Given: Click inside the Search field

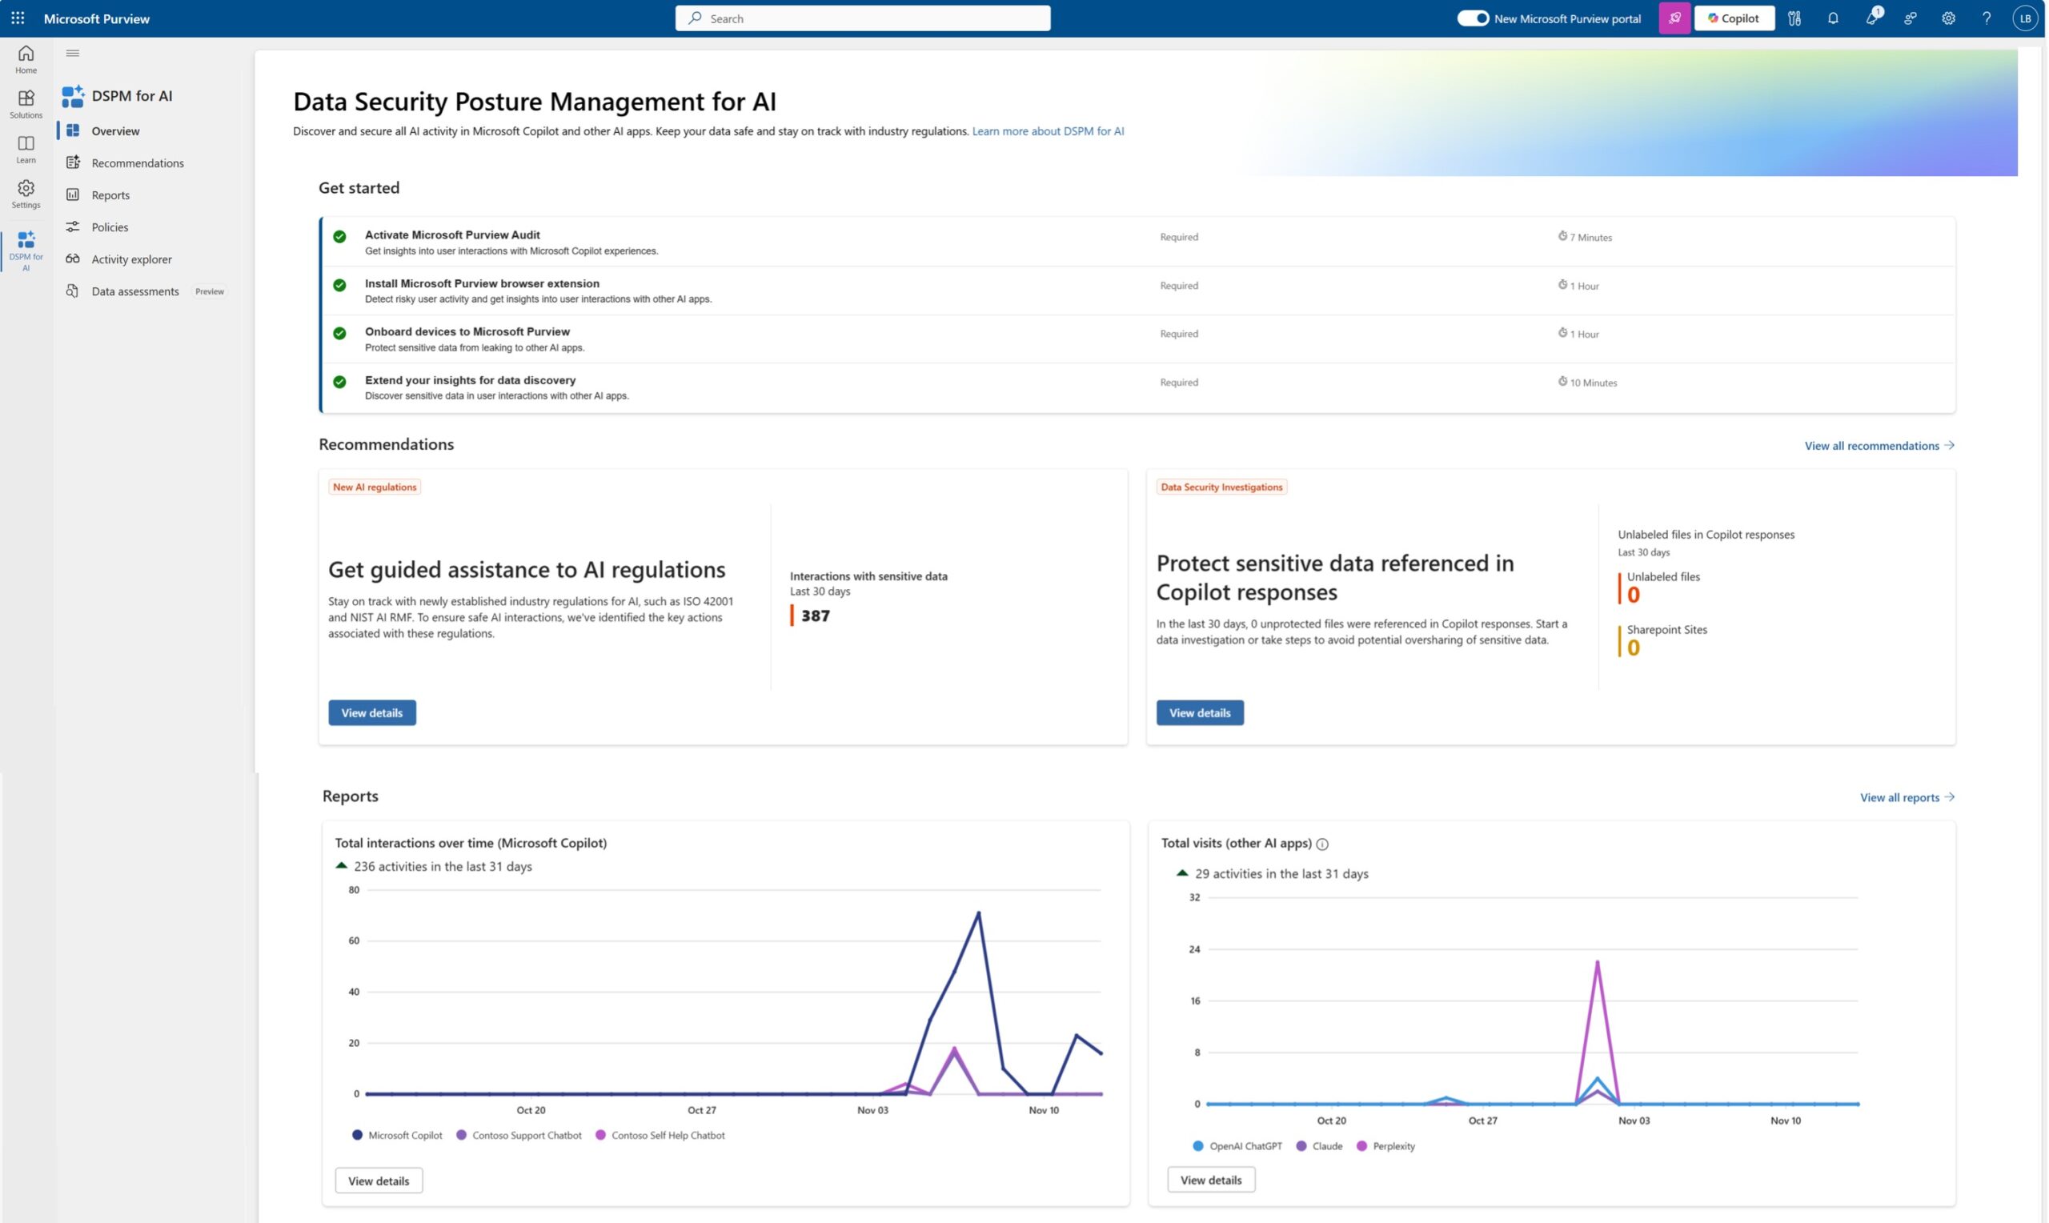Looking at the screenshot, I should pyautogui.click(x=863, y=18).
